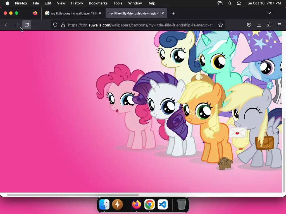Open Finder from the Dock
Viewport: 286px width, 214px height.
104,204
